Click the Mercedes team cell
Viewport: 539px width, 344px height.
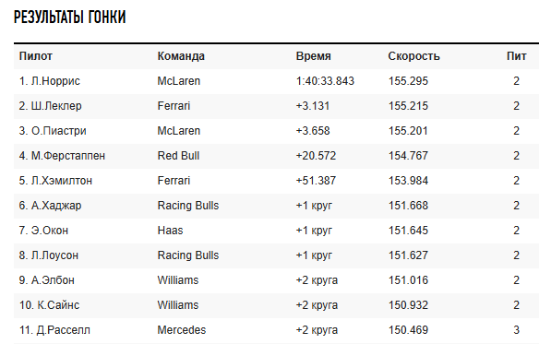pyautogui.click(x=182, y=330)
